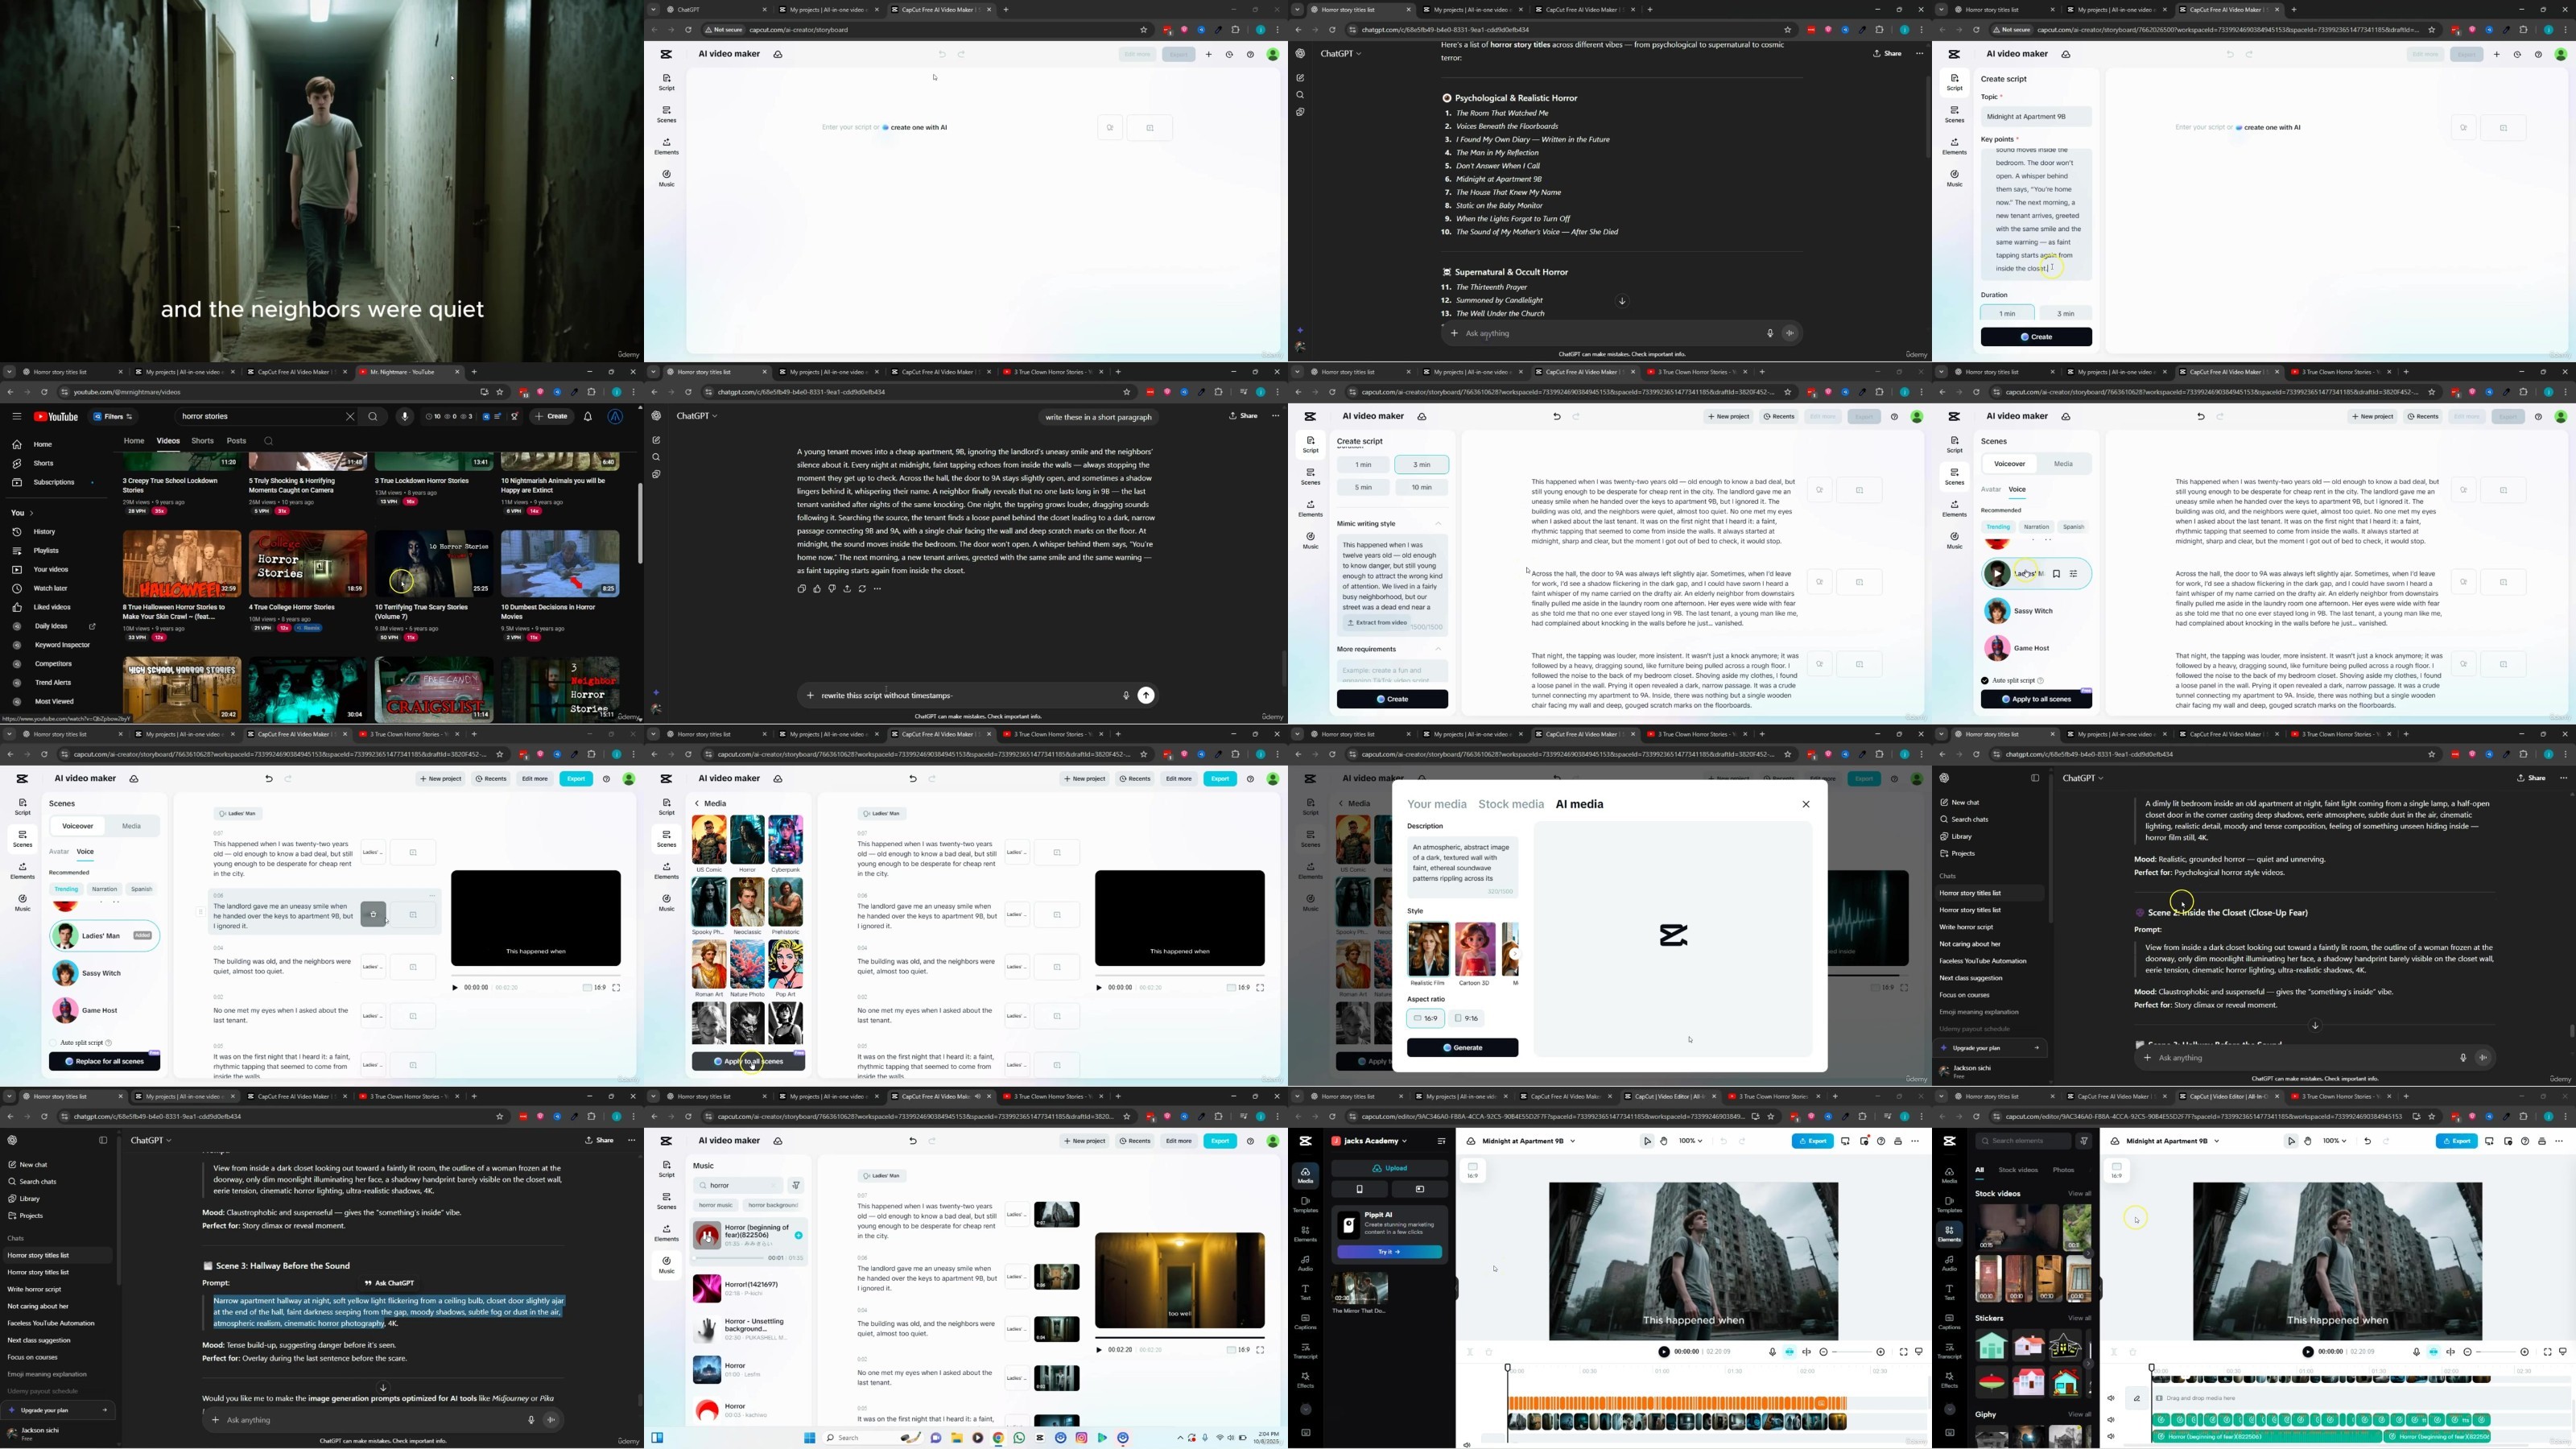This screenshot has width=2576, height=1449.
Task: Select 1 min duration below Key points field
Action: point(2007,313)
